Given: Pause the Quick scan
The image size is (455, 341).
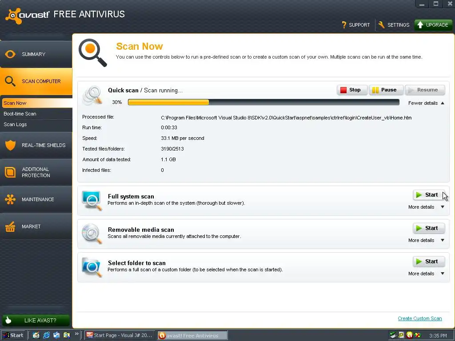Looking at the screenshot, I should click(x=386, y=90).
